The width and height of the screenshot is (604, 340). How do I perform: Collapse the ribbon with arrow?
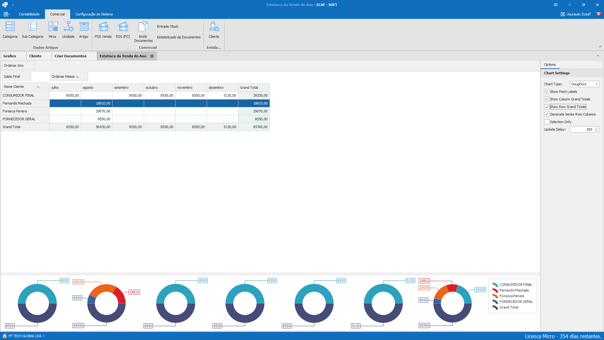coord(600,47)
